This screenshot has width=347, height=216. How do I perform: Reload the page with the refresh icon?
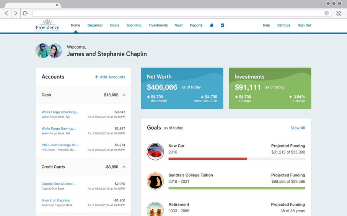coord(25,13)
